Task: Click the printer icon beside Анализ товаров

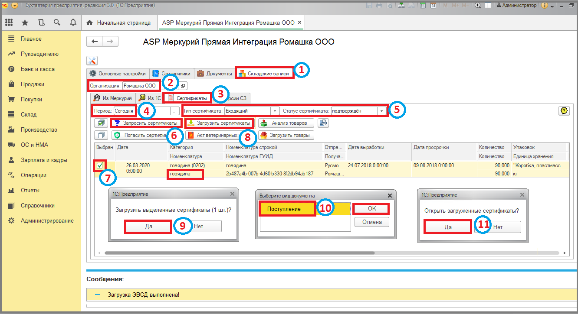Action: (x=323, y=123)
